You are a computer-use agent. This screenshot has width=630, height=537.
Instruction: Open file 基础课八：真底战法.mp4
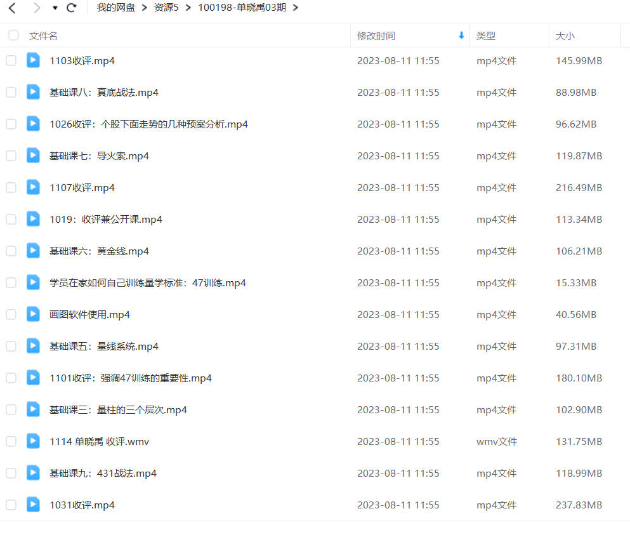point(103,93)
